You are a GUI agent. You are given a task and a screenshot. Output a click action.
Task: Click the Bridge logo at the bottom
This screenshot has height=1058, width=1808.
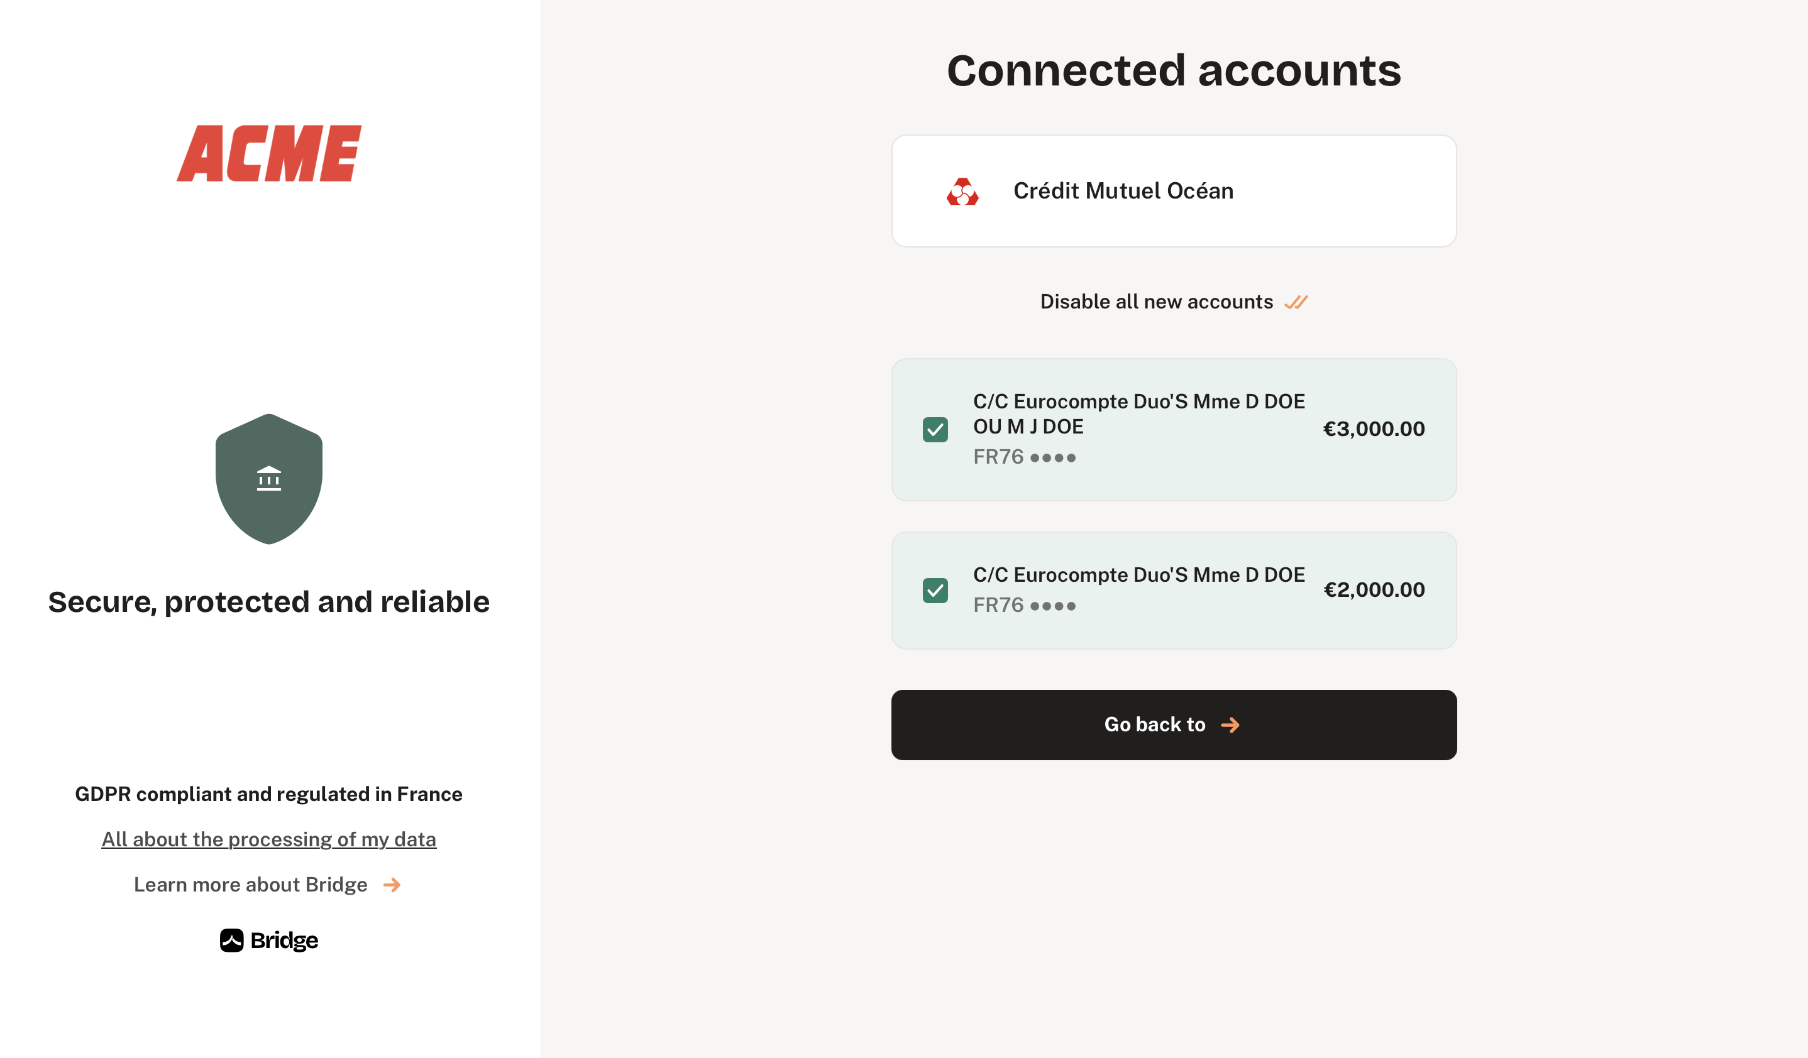[269, 940]
